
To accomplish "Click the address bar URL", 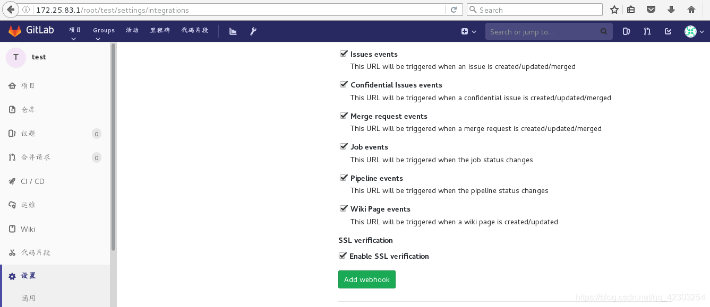I will (112, 10).
